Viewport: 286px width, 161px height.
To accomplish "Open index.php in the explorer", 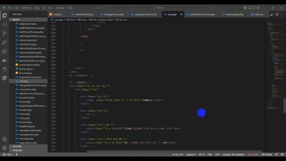I will [x=28, y=118].
